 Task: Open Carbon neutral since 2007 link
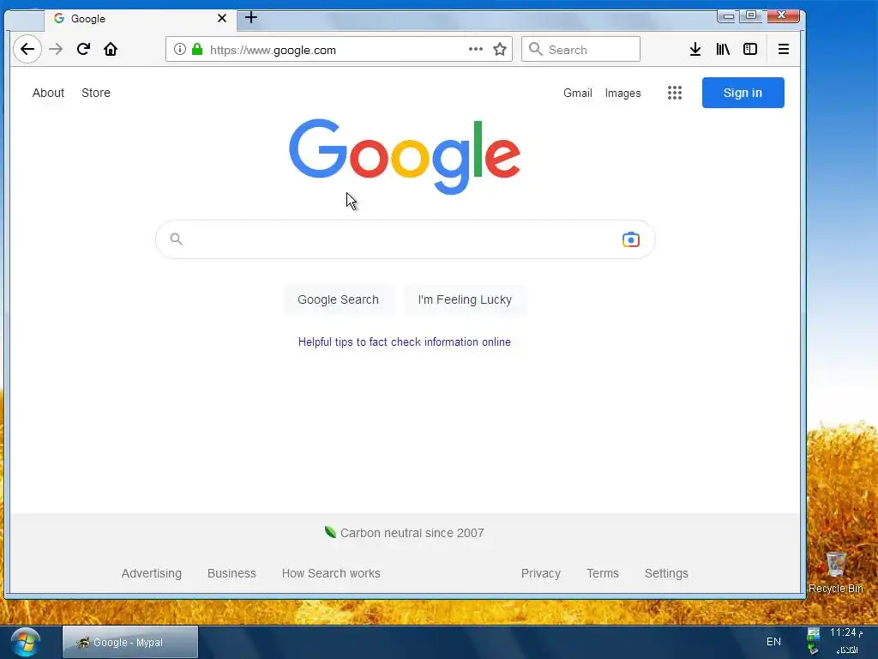click(x=405, y=533)
